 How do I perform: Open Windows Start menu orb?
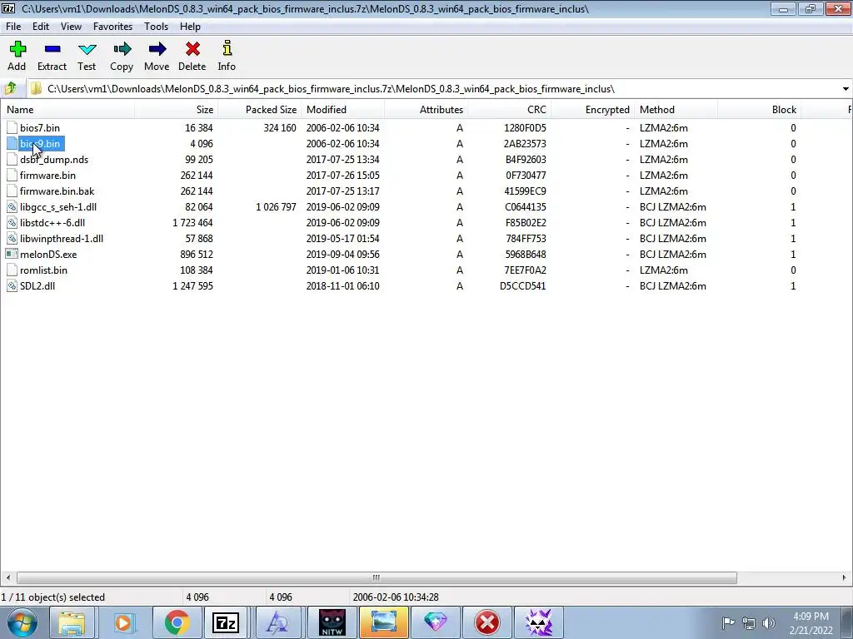(22, 622)
